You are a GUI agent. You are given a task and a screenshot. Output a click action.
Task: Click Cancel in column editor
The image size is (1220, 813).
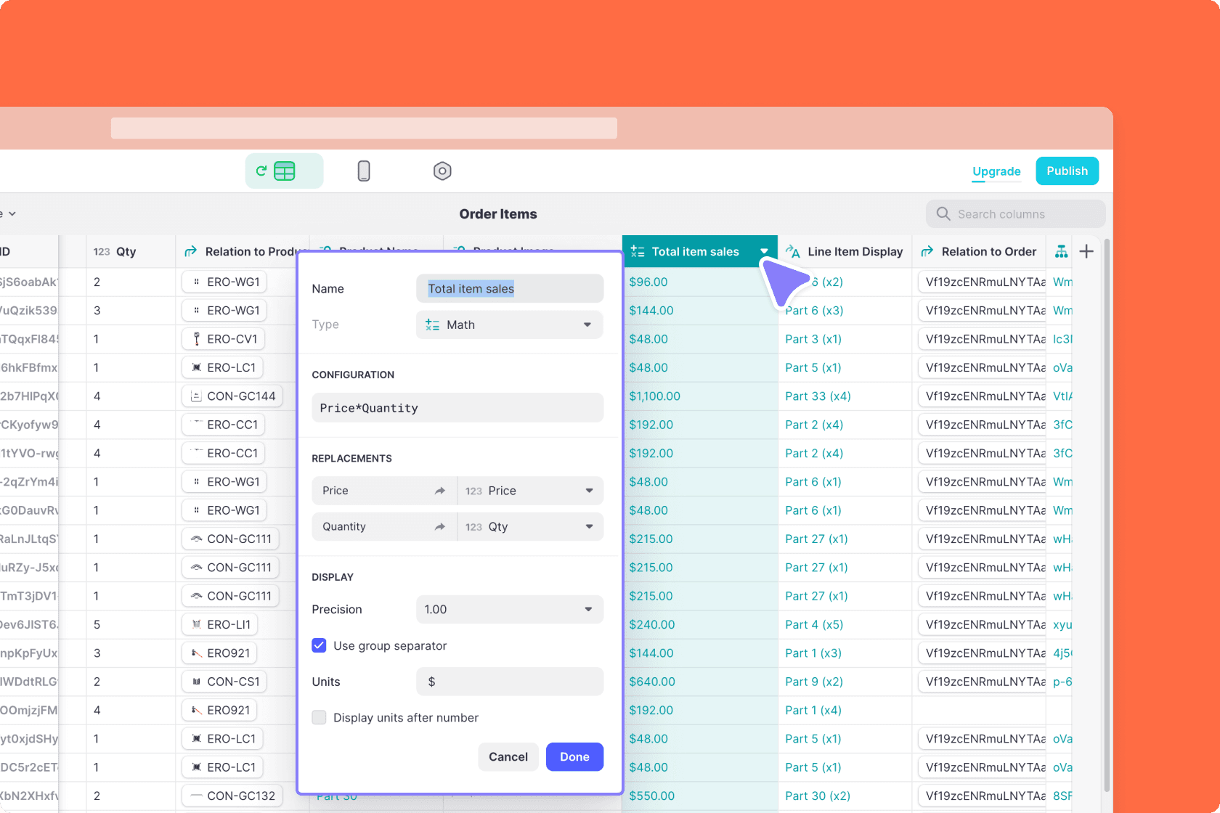(x=508, y=756)
